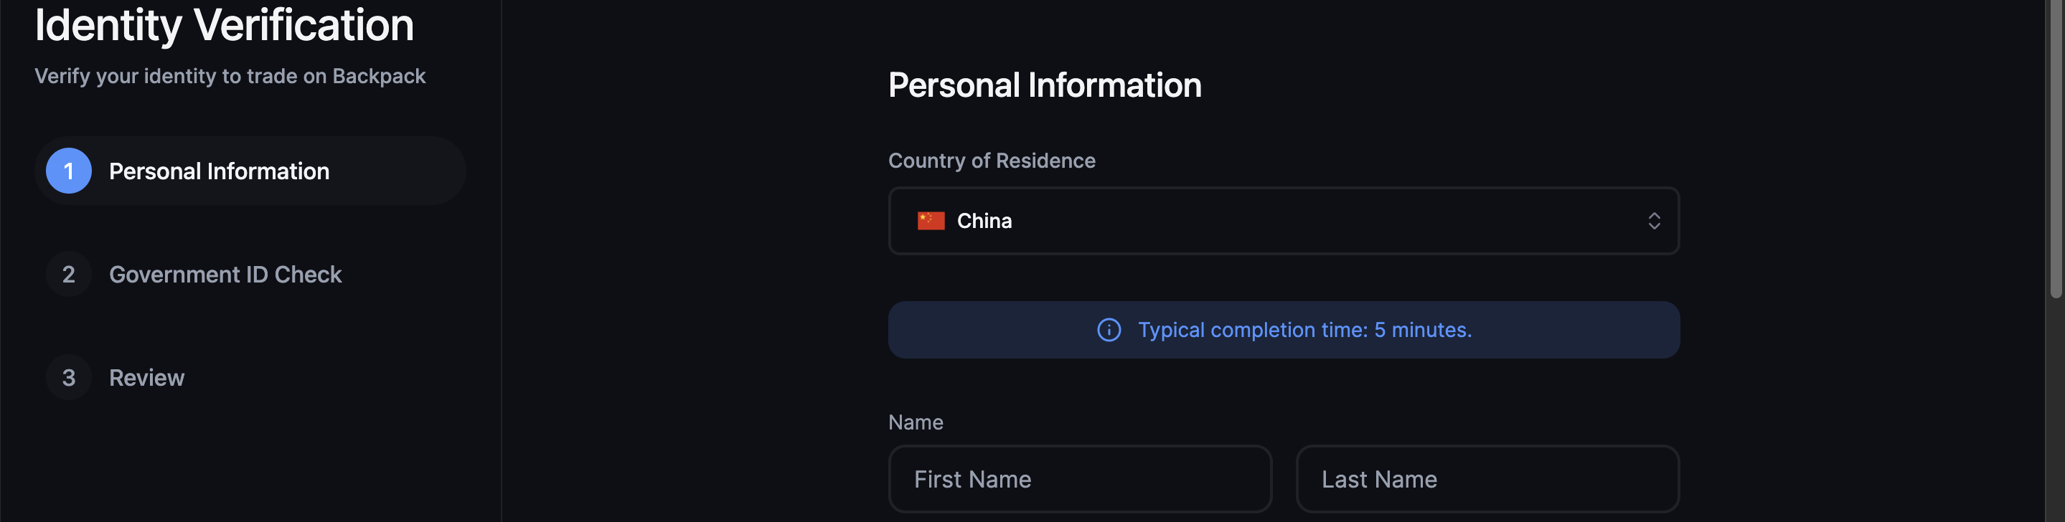Click the highlighted Personal Information step indicator
The image size is (2065, 522).
point(250,171)
